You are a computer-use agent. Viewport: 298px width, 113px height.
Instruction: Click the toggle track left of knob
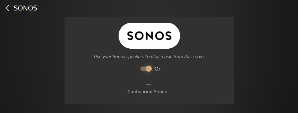[143, 69]
